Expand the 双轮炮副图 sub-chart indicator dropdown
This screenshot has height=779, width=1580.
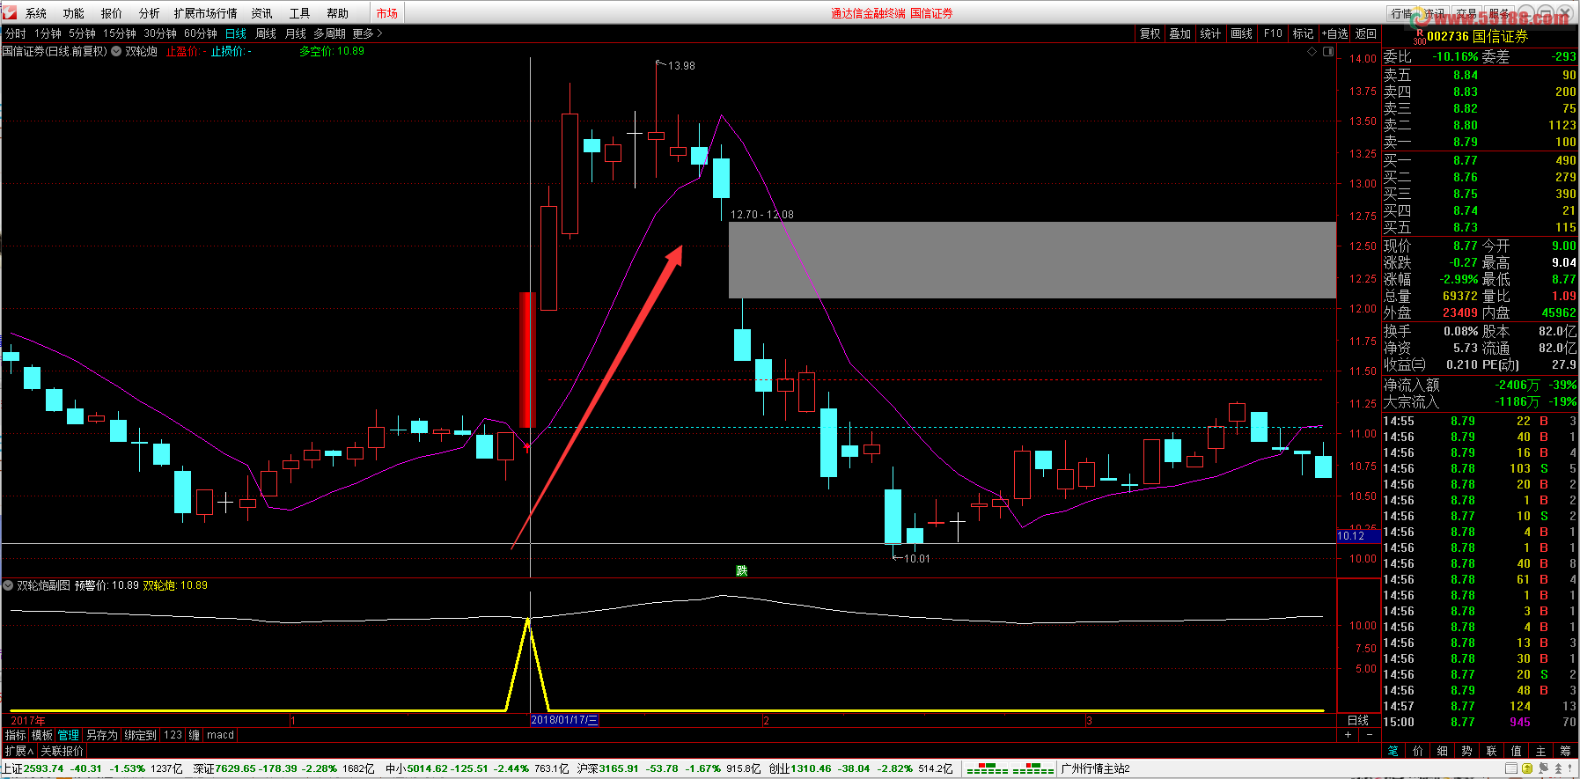click(8, 585)
